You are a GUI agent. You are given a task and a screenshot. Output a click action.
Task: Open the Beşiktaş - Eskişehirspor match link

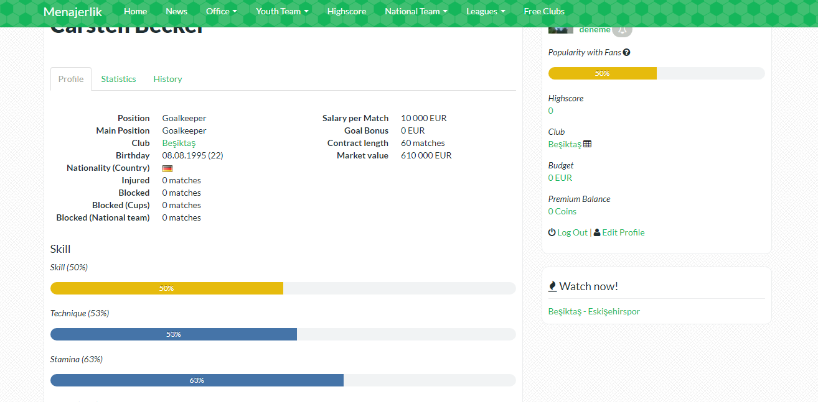click(594, 311)
